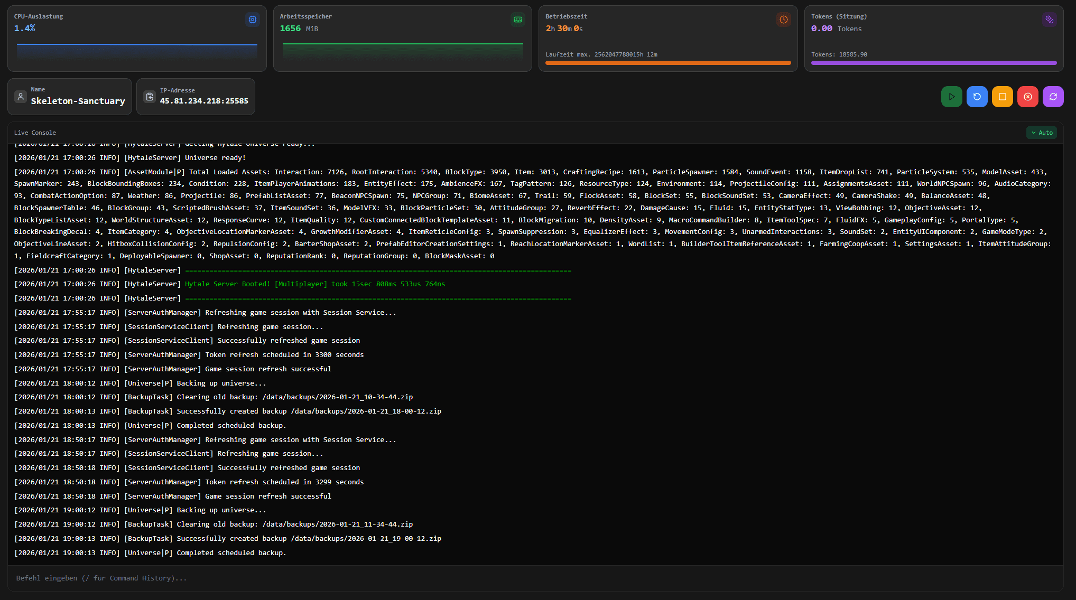The width and height of the screenshot is (1076, 600).
Task: Click the orange clock icon in Betriebszeit card
Action: pos(783,20)
